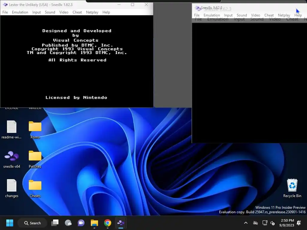Select the changes file on desktop
The height and width of the screenshot is (230, 307).
(12, 188)
